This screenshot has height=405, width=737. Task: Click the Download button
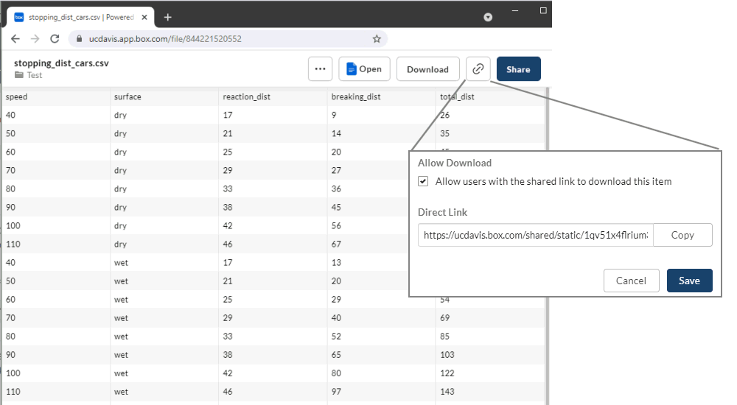pyautogui.click(x=427, y=69)
